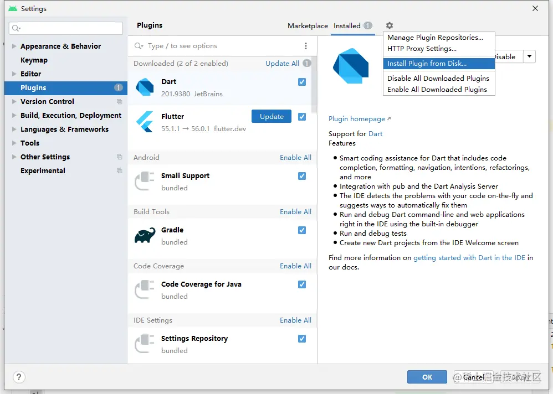Toggle the Smali Support checkbox

[x=302, y=176]
